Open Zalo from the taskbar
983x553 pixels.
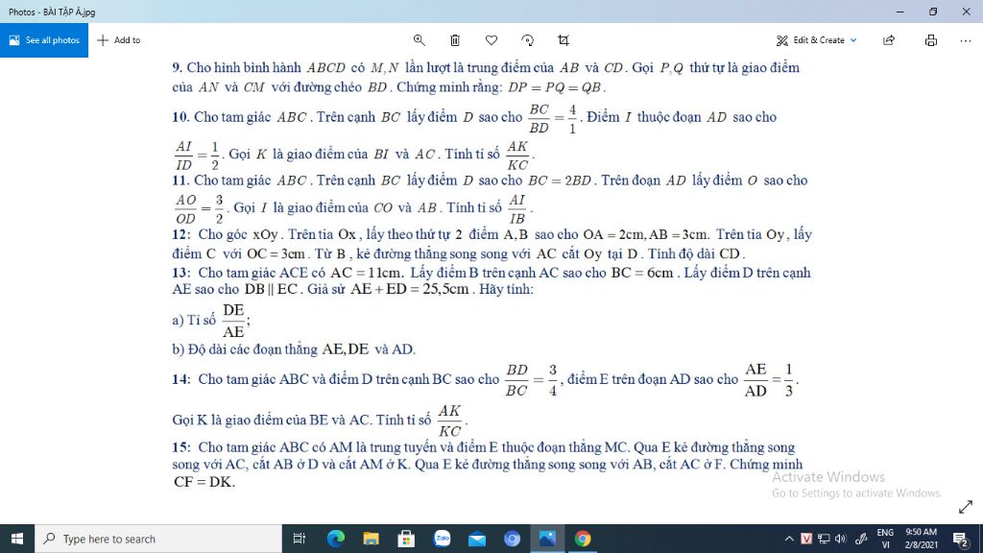(442, 539)
